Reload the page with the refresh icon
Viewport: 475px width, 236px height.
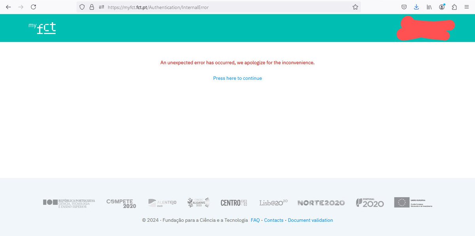point(34,7)
